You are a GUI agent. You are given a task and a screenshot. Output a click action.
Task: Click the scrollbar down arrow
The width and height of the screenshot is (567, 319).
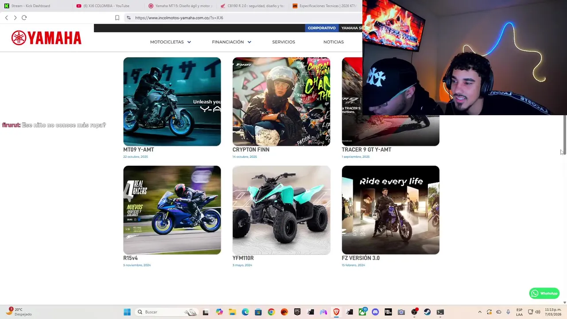[564, 303]
